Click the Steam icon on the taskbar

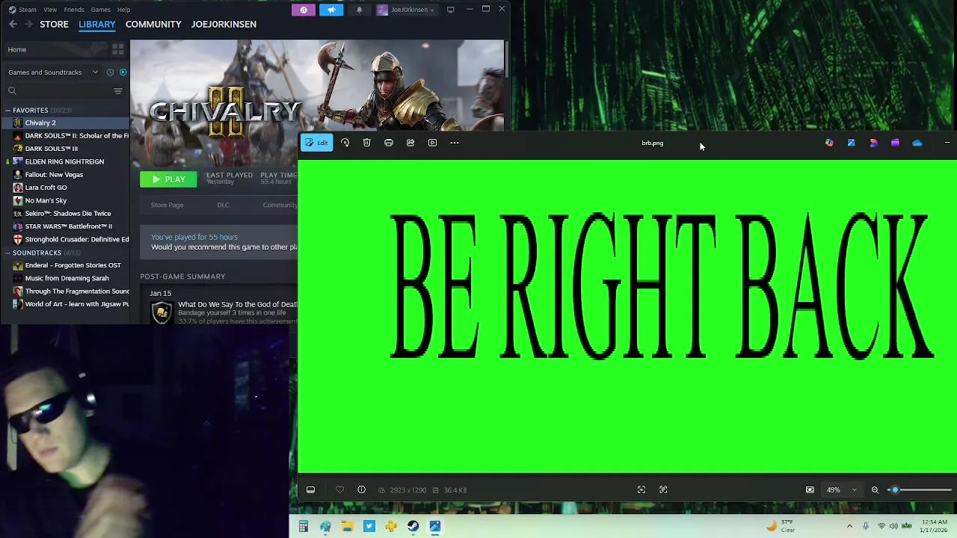pyautogui.click(x=413, y=527)
